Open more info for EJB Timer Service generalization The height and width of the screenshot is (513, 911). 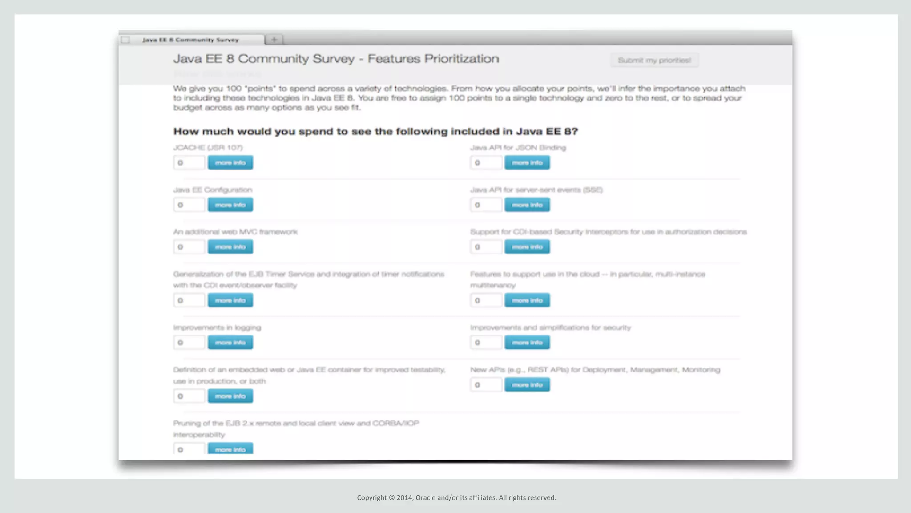click(x=230, y=300)
